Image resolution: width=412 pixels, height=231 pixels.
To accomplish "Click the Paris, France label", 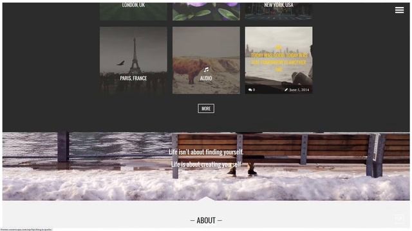I will pos(133,78).
